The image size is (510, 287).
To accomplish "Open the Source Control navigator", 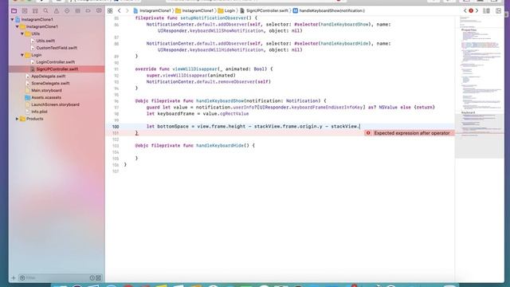I will pyautogui.click(x=25, y=10).
